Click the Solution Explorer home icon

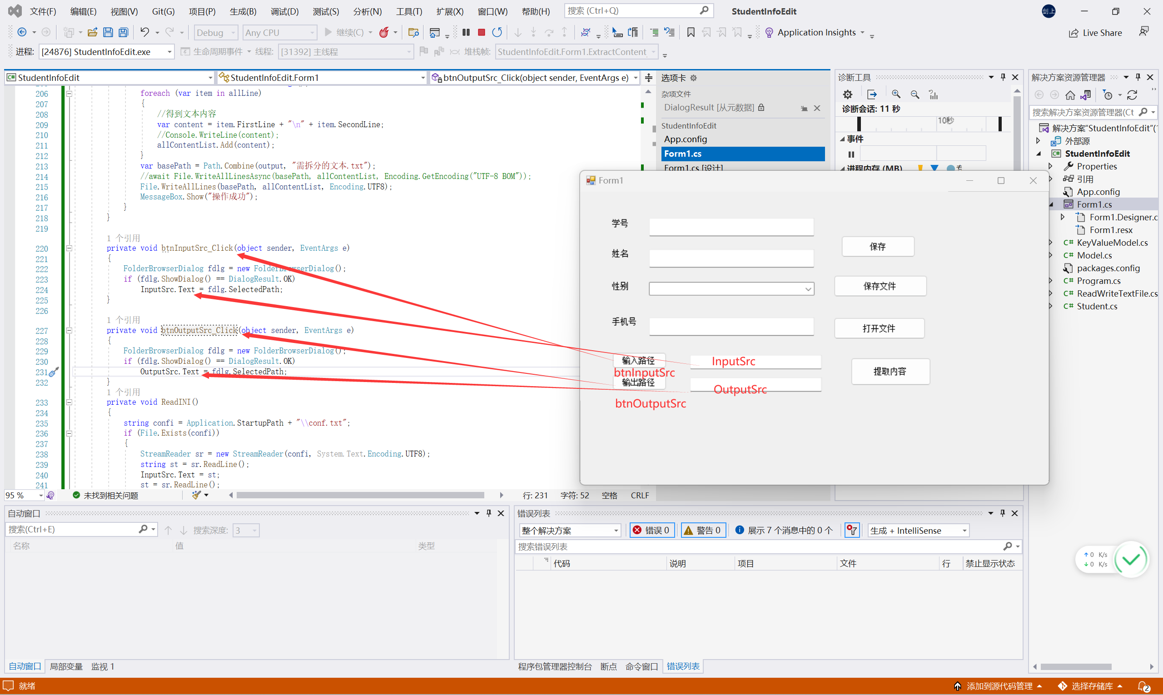point(1070,95)
